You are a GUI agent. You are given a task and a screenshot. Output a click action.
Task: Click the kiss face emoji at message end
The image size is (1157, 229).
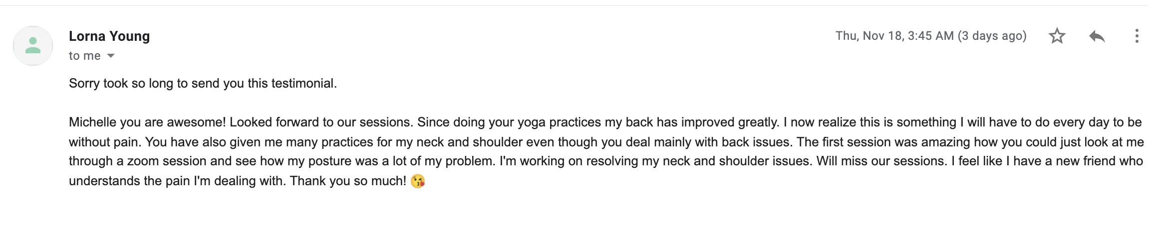click(x=418, y=181)
